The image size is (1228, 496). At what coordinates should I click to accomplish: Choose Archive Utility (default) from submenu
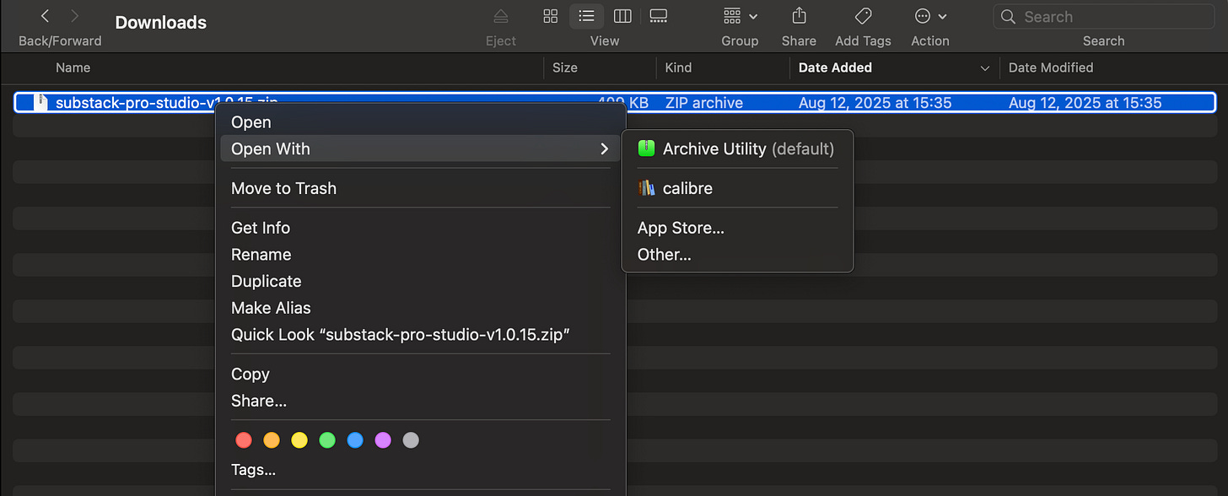pos(737,148)
